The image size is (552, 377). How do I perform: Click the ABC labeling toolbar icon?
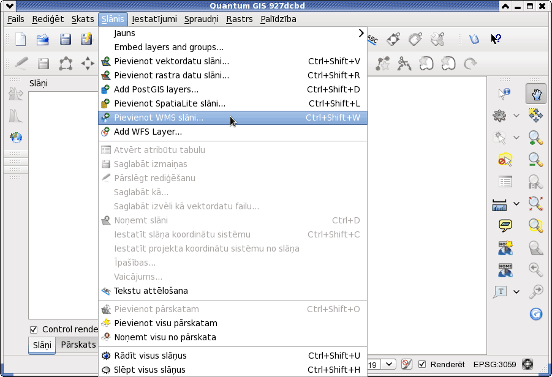372,39
